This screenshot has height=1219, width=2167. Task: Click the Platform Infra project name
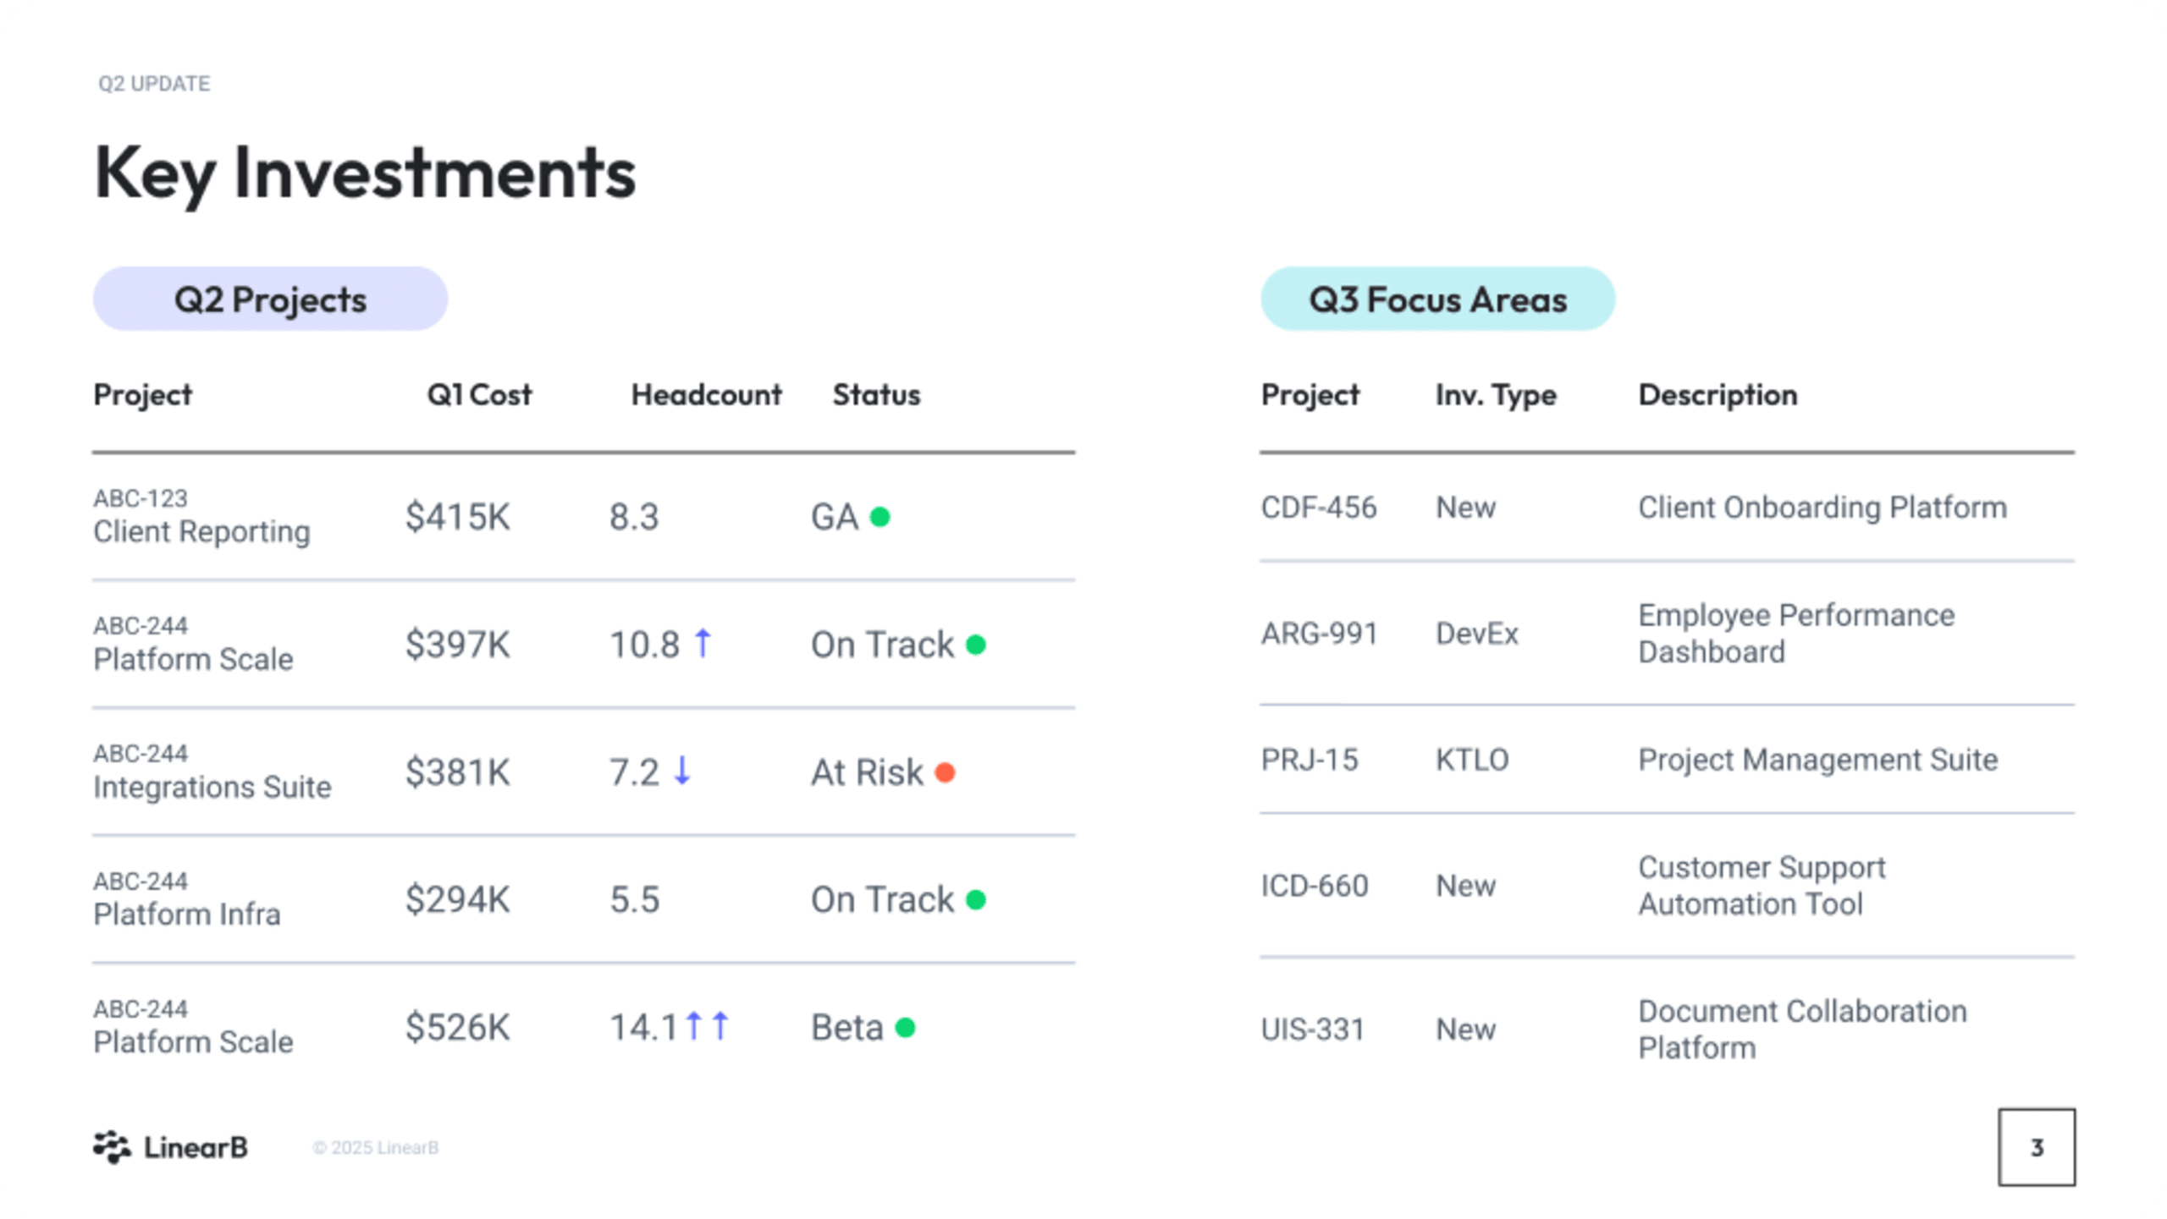point(186,914)
